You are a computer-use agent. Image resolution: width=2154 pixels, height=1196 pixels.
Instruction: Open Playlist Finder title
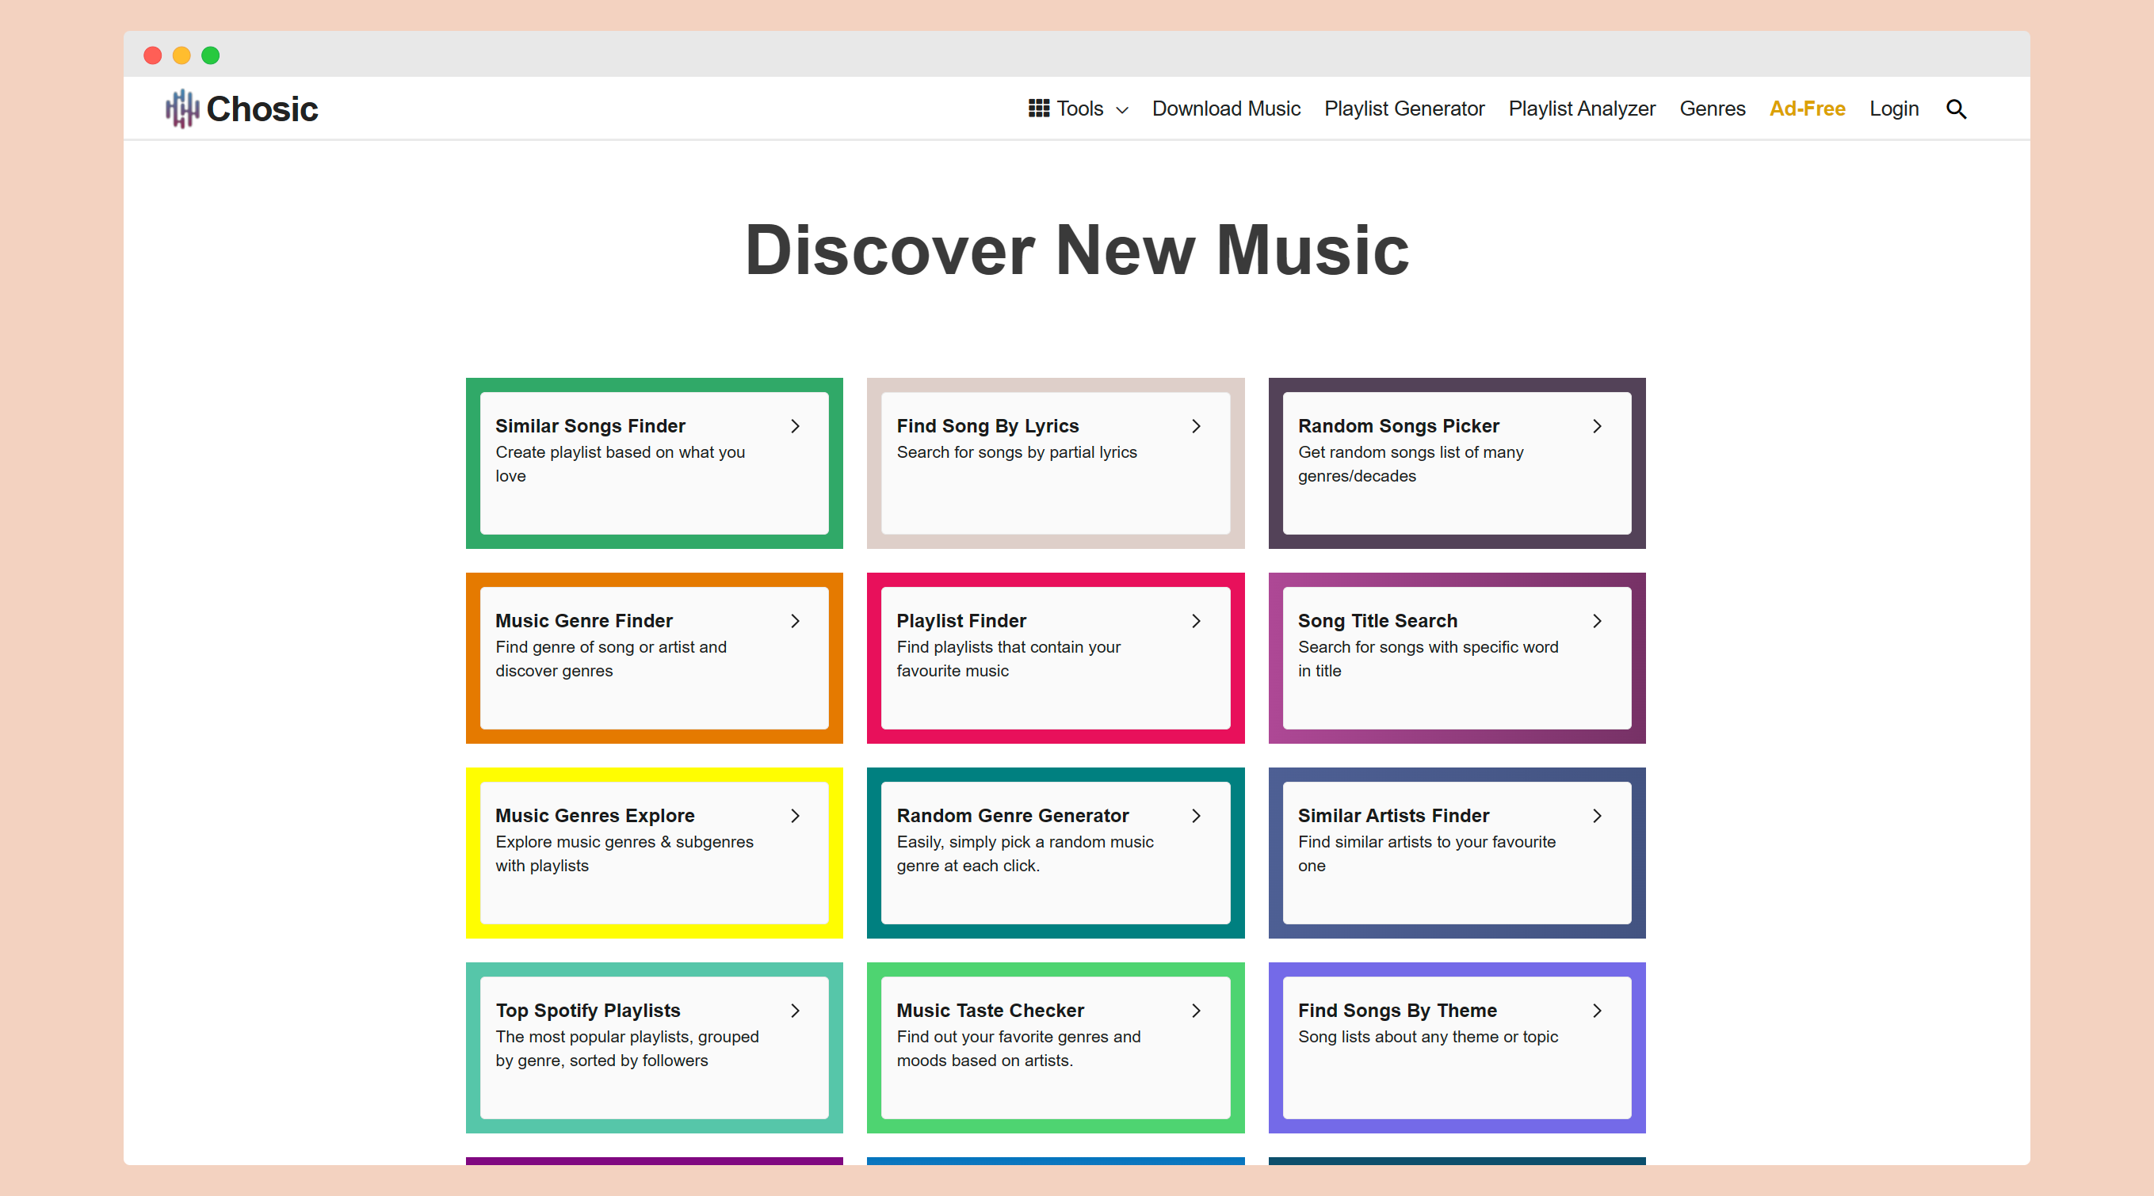[961, 620]
